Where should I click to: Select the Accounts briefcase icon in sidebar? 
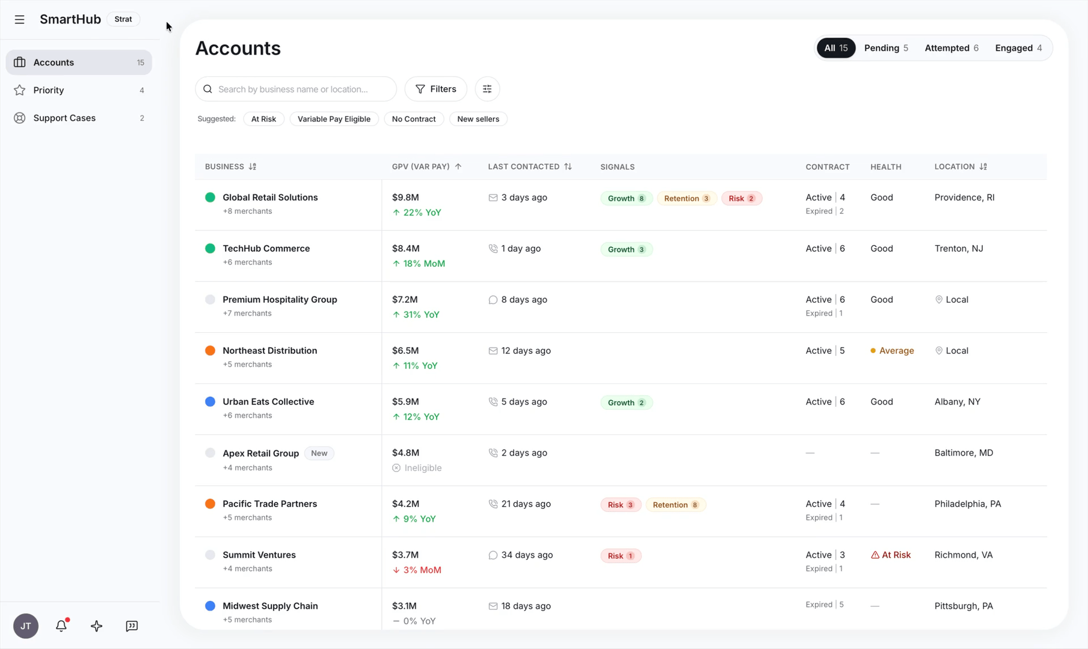pos(20,62)
